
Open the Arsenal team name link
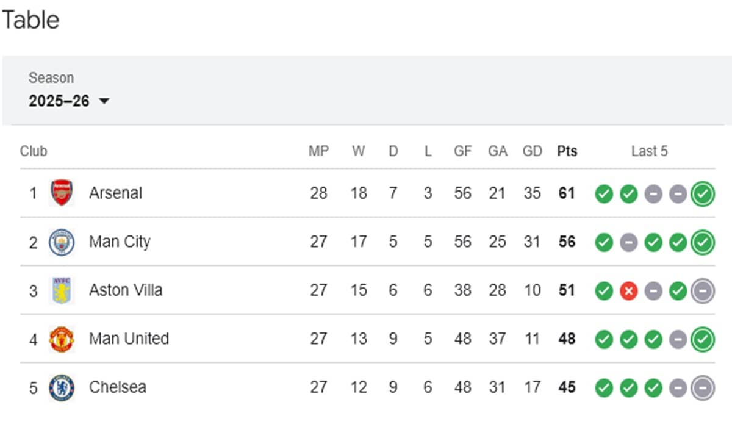tap(115, 193)
